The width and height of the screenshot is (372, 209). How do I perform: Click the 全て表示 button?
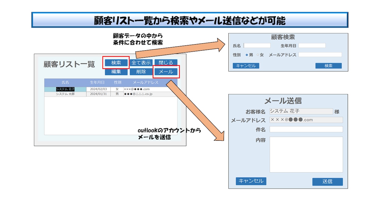141,63
